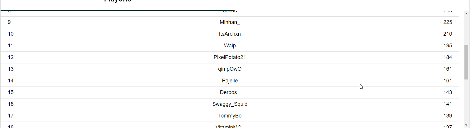The height and width of the screenshot is (128, 470).
Task: Click the Pajelle player name
Action: (x=230, y=81)
